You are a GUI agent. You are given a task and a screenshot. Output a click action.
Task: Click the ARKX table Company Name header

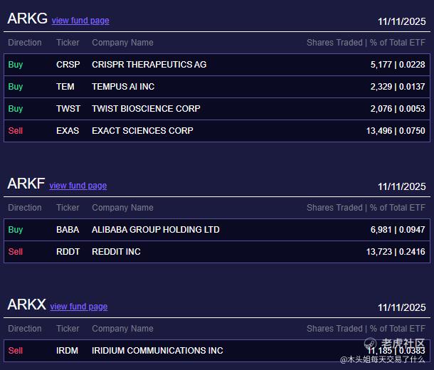point(122,329)
